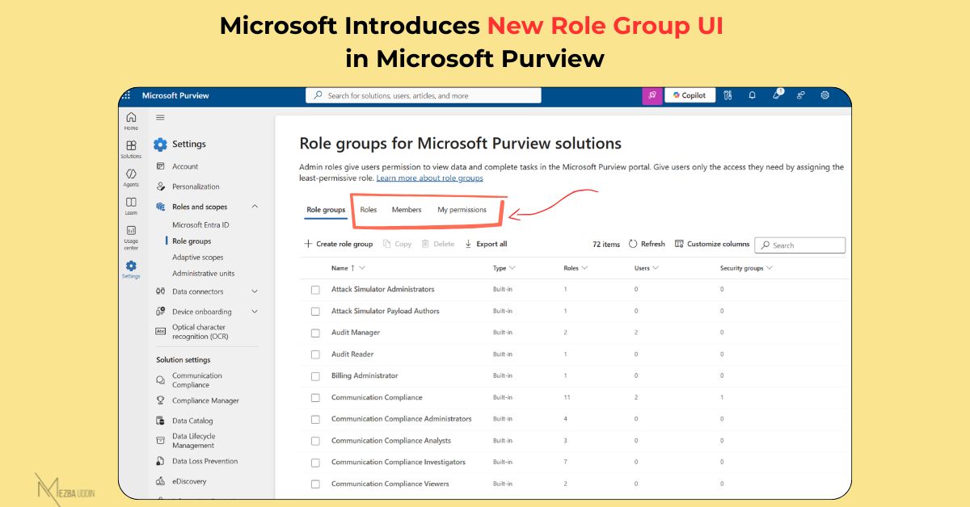This screenshot has width=970, height=507.
Task: Click Create role group
Action: click(x=338, y=244)
